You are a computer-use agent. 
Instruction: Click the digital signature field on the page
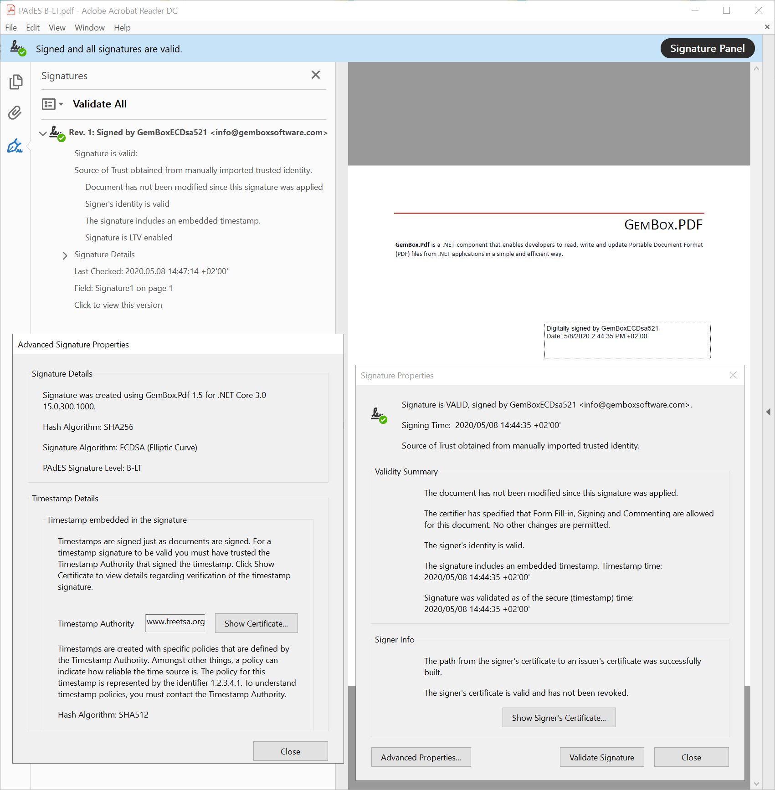(627, 341)
